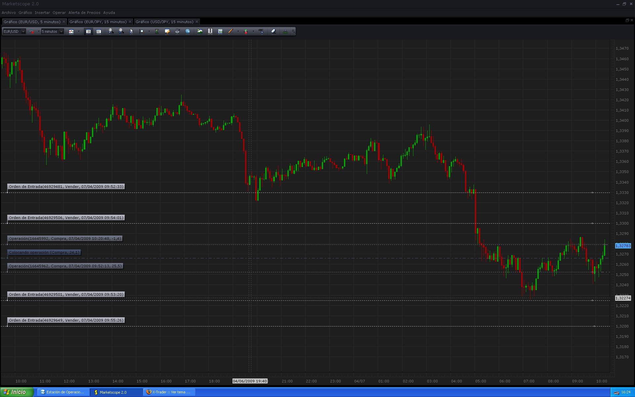
Task: Click the add picture icon in toolbar
Action: (x=200, y=31)
